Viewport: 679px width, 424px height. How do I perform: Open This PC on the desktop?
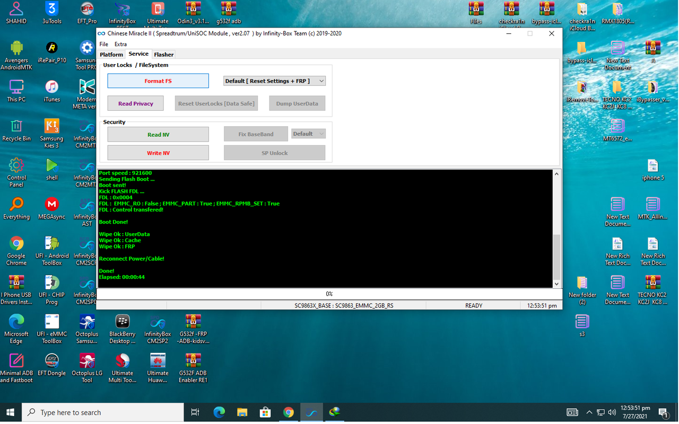coord(16,91)
